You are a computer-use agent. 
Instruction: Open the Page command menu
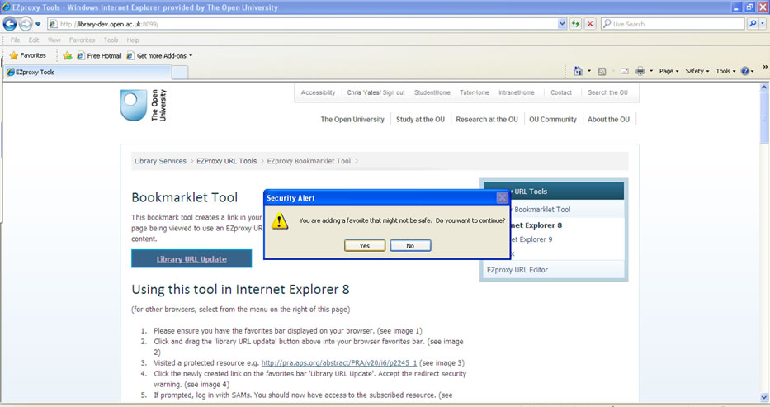[x=668, y=71]
